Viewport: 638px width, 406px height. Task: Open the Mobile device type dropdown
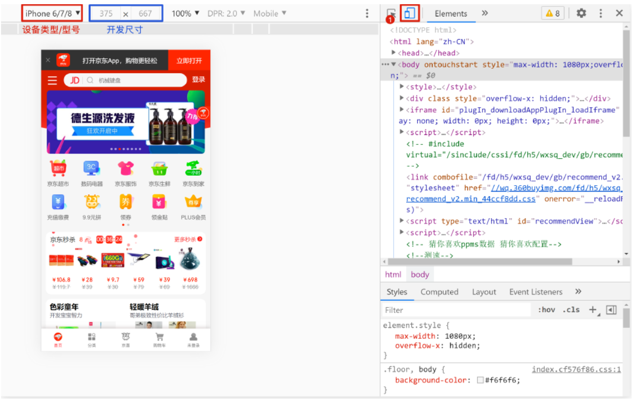pos(270,13)
